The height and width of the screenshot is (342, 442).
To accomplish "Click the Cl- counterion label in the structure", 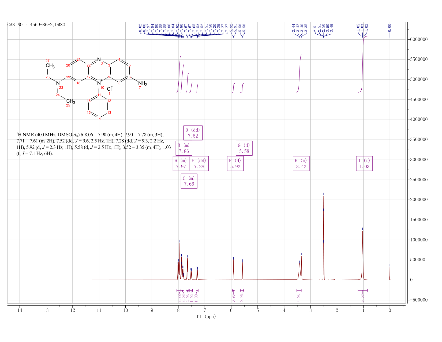I will [110, 89].
